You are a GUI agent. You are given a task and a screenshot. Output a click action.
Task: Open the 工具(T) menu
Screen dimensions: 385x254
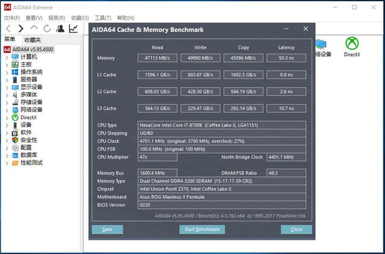pos(103,18)
